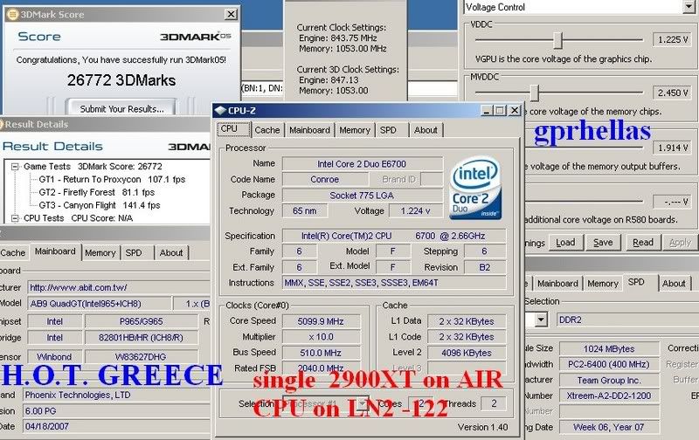Click the Core Speed value 5099.9 MHz
Screen dimensions: 699x440
click(321, 321)
